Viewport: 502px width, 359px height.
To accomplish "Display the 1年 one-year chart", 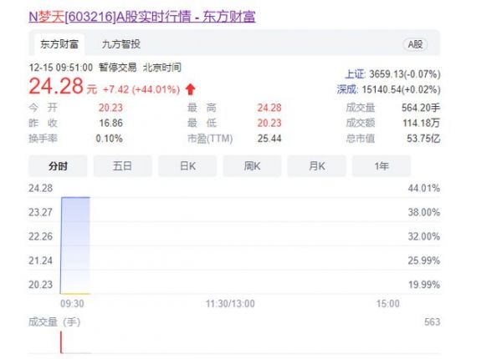I will coord(382,166).
